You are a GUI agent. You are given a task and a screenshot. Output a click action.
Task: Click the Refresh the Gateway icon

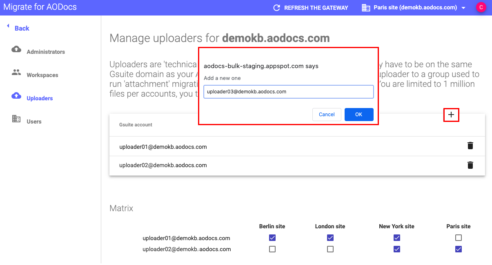click(x=277, y=7)
